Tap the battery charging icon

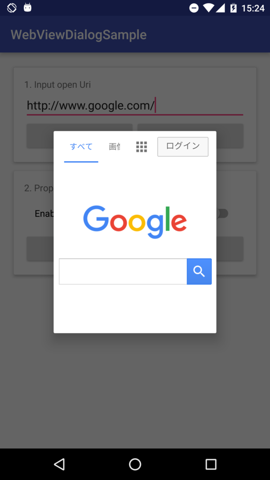point(233,8)
